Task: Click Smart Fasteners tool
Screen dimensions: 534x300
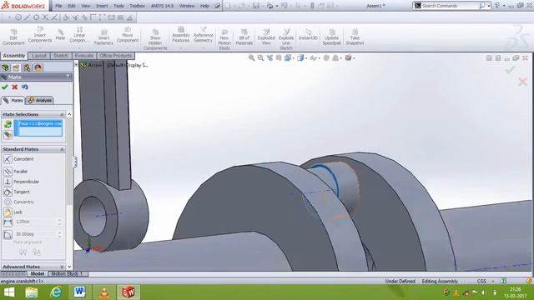Action: coord(103,37)
